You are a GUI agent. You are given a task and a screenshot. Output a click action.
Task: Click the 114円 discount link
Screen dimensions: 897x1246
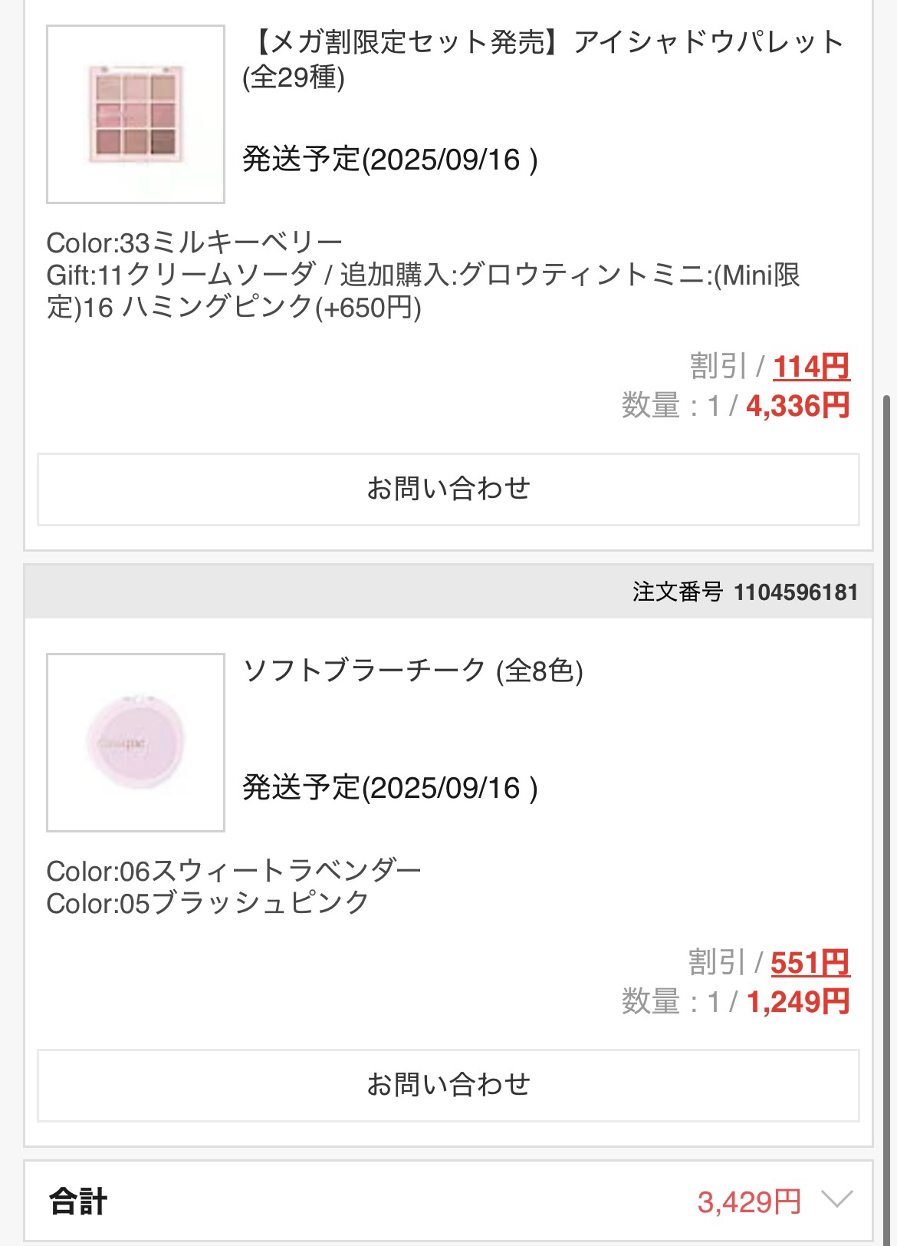[x=810, y=367]
